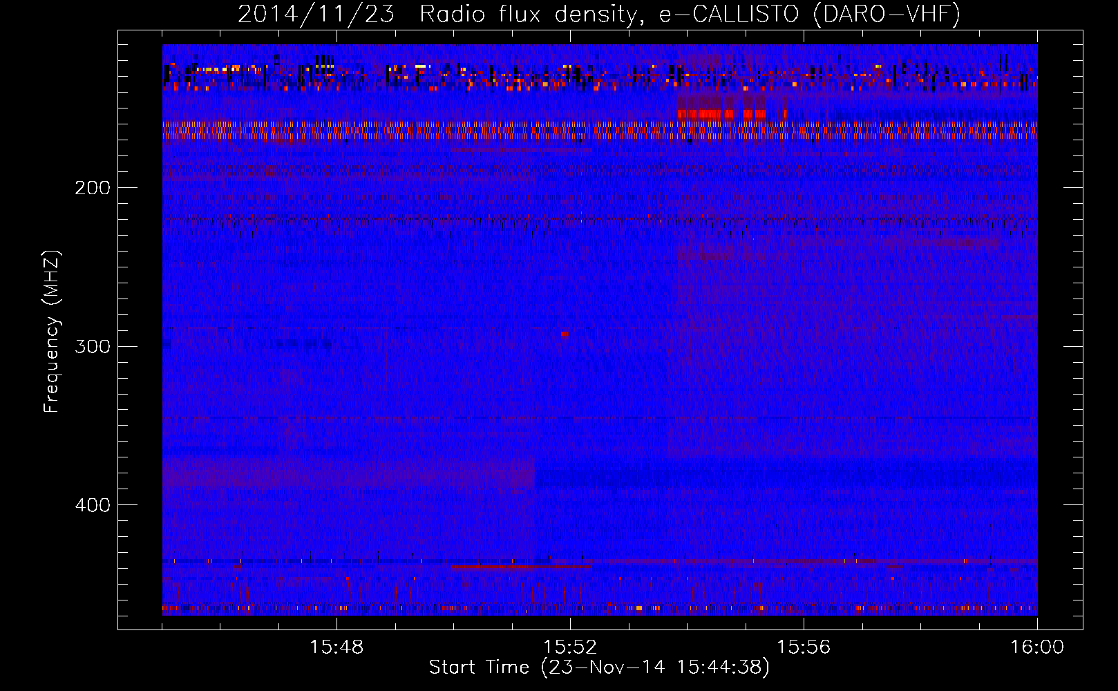
Task: Click the "200" frequency tick label
Action: pyautogui.click(x=92, y=187)
